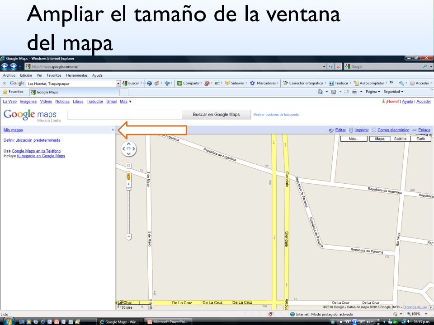Image resolution: width=434 pixels, height=325 pixels.
Task: Open the Ver menu
Action: pos(39,75)
